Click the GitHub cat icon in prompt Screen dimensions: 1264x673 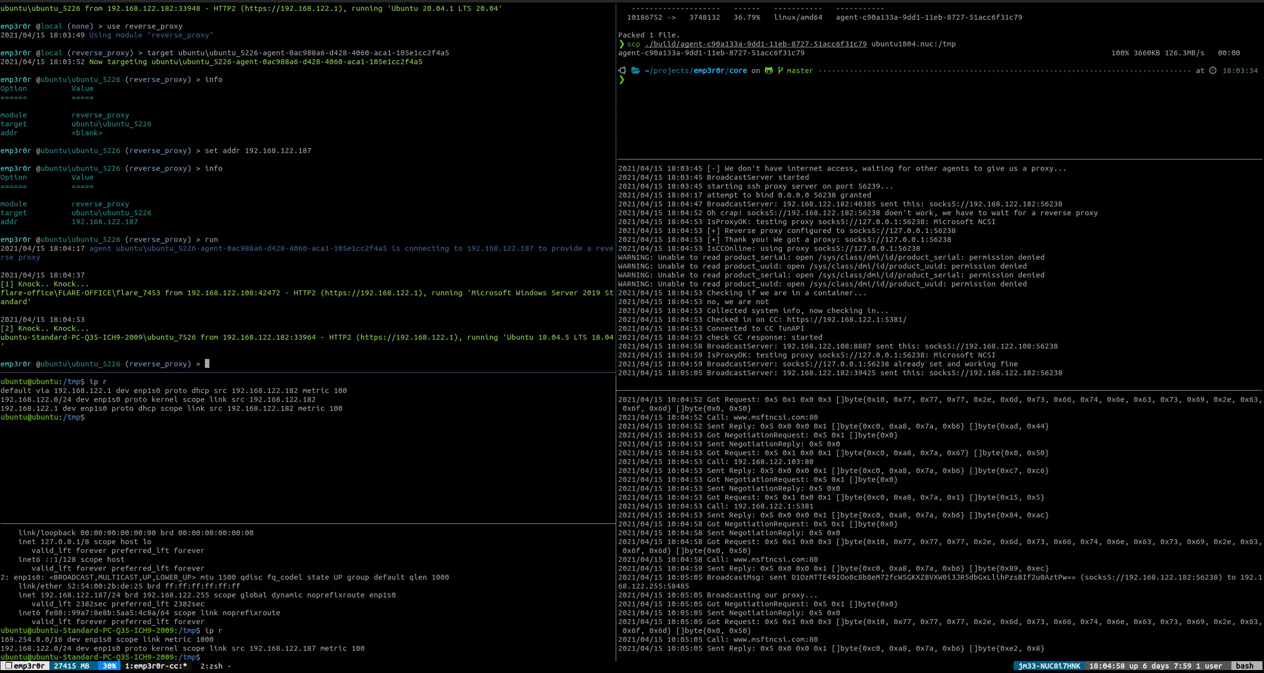tap(769, 71)
